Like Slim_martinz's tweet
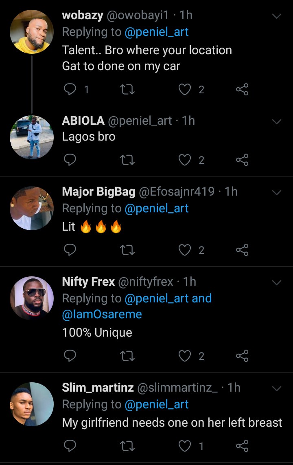The image size is (293, 465). 185,446
